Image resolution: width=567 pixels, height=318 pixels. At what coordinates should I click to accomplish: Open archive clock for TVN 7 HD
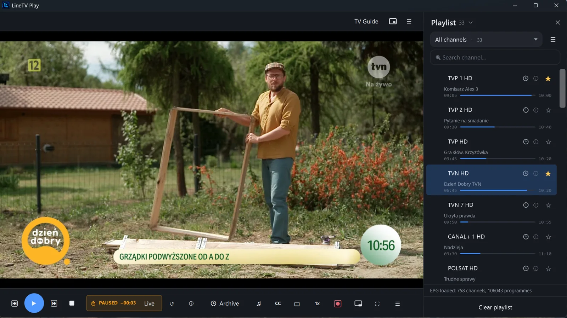pyautogui.click(x=526, y=205)
